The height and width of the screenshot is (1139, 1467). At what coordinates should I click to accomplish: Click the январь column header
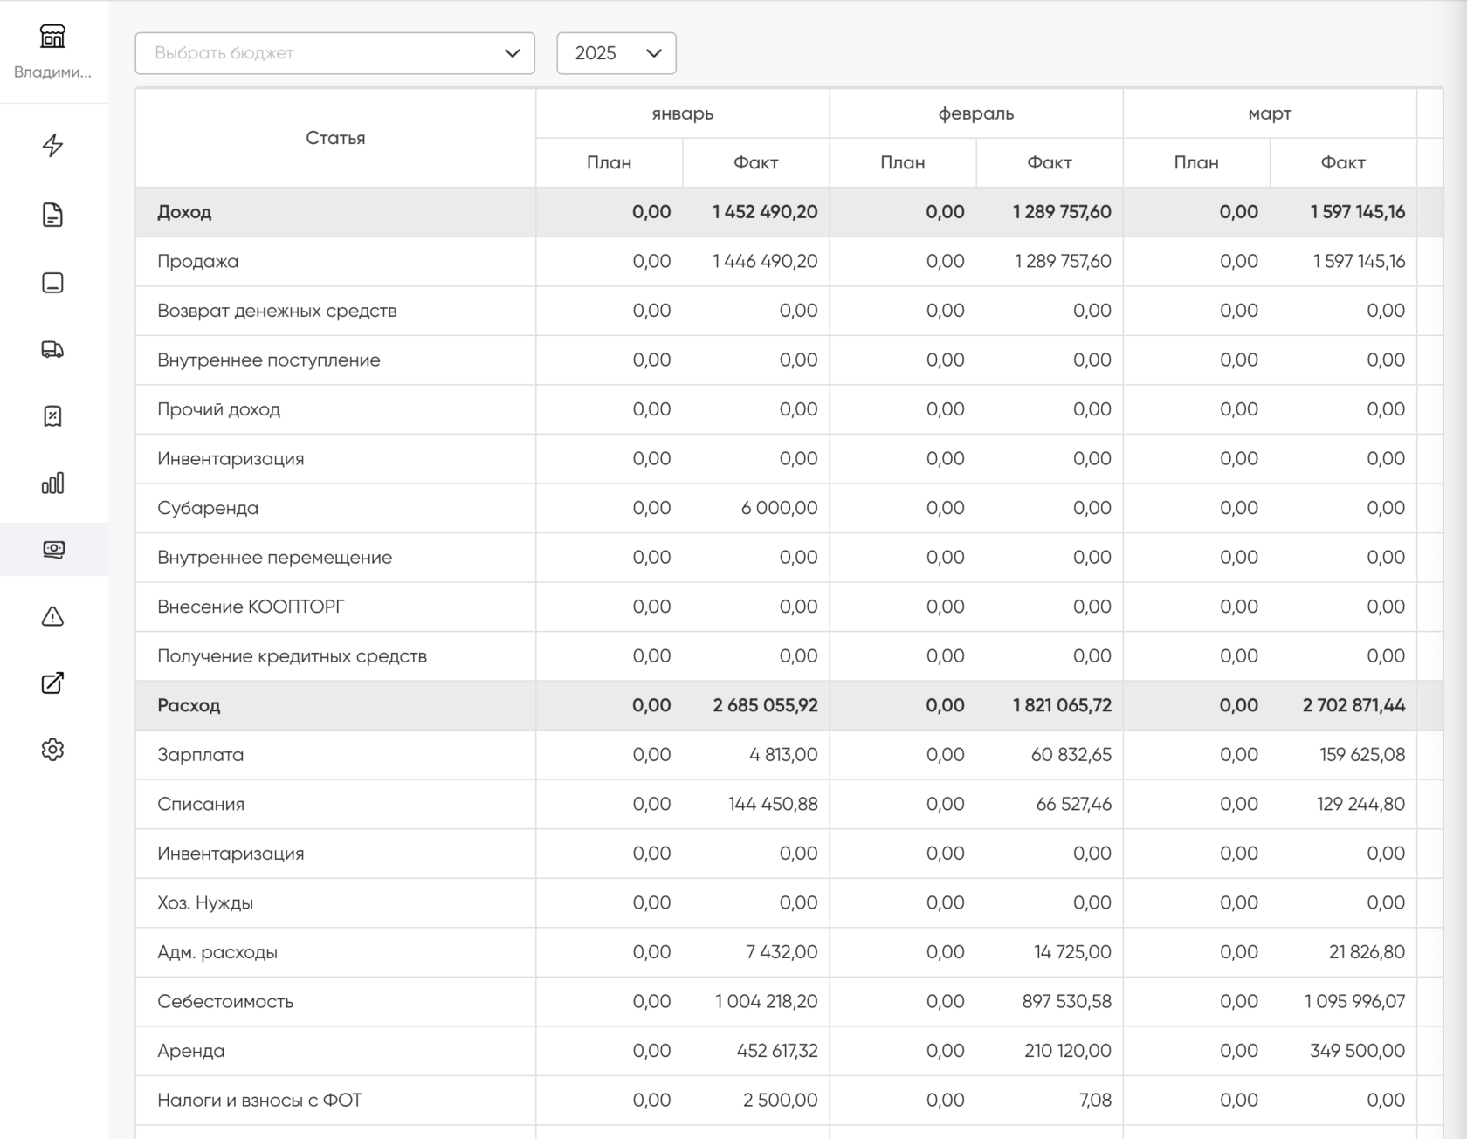pos(682,113)
